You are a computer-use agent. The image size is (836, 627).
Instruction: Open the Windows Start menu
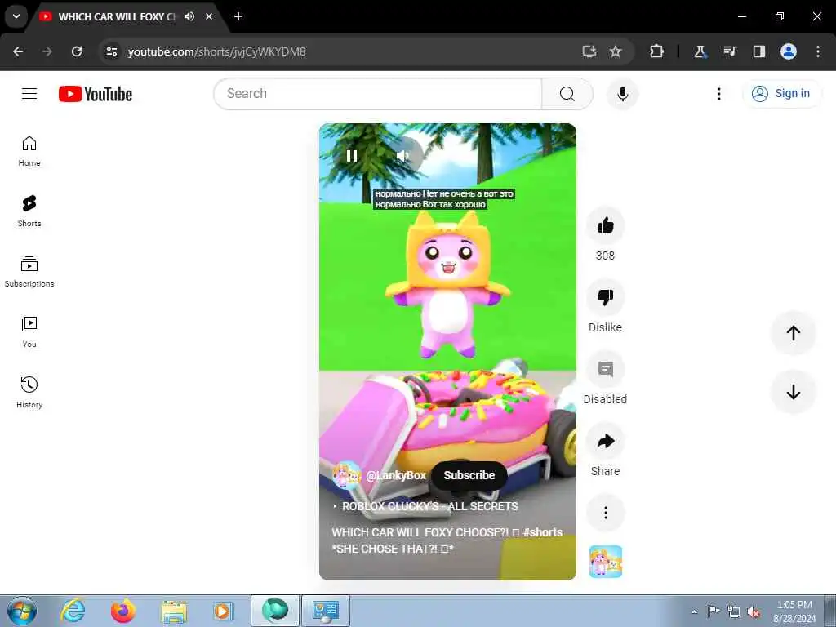click(22, 611)
